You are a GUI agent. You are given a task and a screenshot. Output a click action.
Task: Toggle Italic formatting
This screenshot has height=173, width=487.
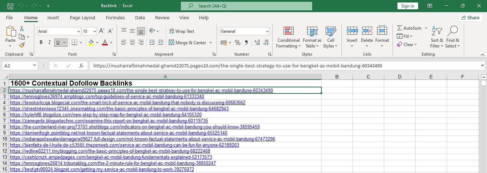click(x=49, y=42)
